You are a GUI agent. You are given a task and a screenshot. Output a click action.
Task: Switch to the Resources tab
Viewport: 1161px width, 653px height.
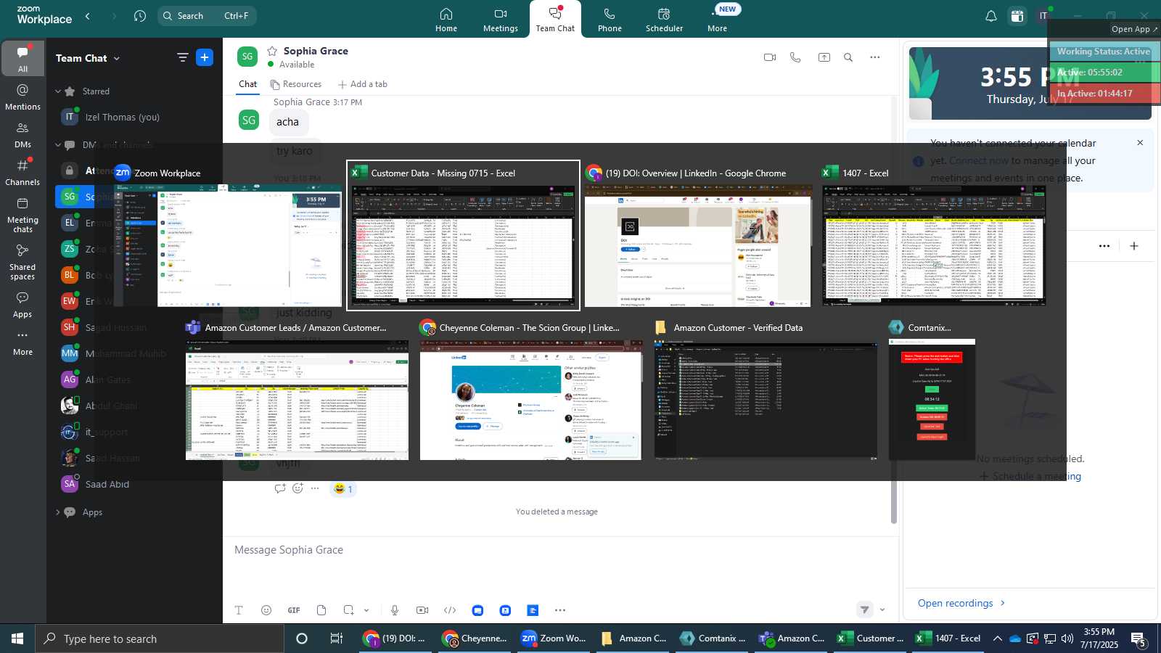point(296,84)
